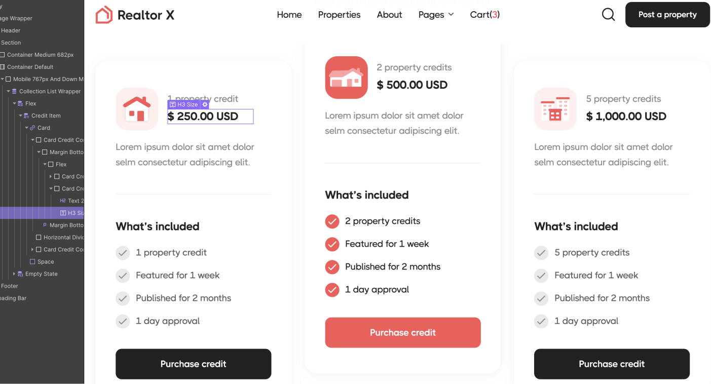
Task: Click the link icon beside Card in Navigator
Action: click(x=31, y=128)
